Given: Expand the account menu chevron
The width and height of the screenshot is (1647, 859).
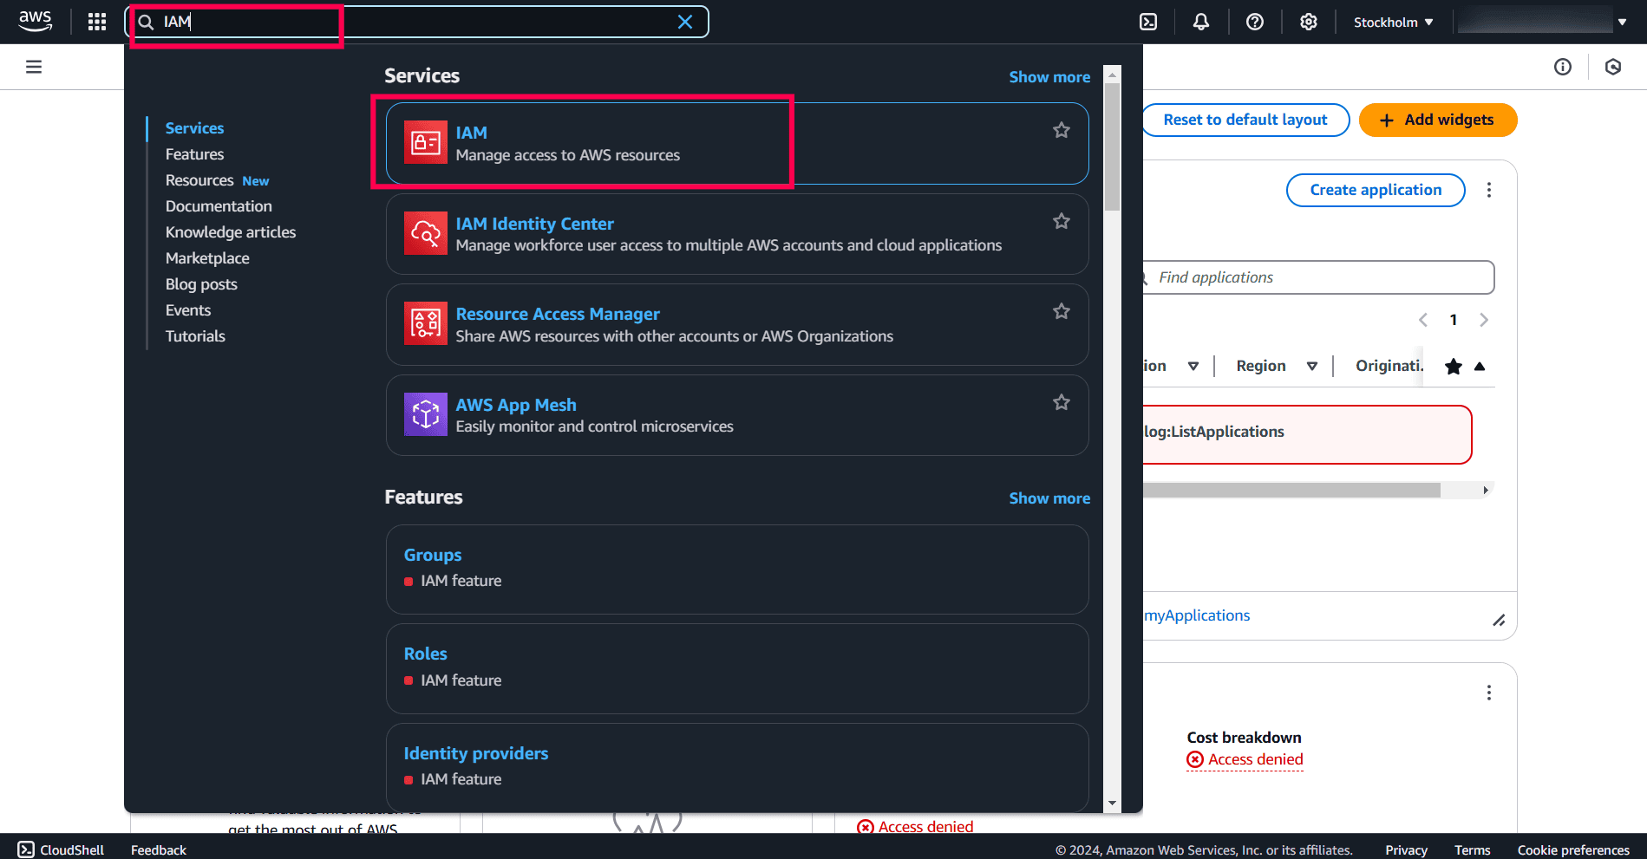Looking at the screenshot, I should coord(1623,21).
